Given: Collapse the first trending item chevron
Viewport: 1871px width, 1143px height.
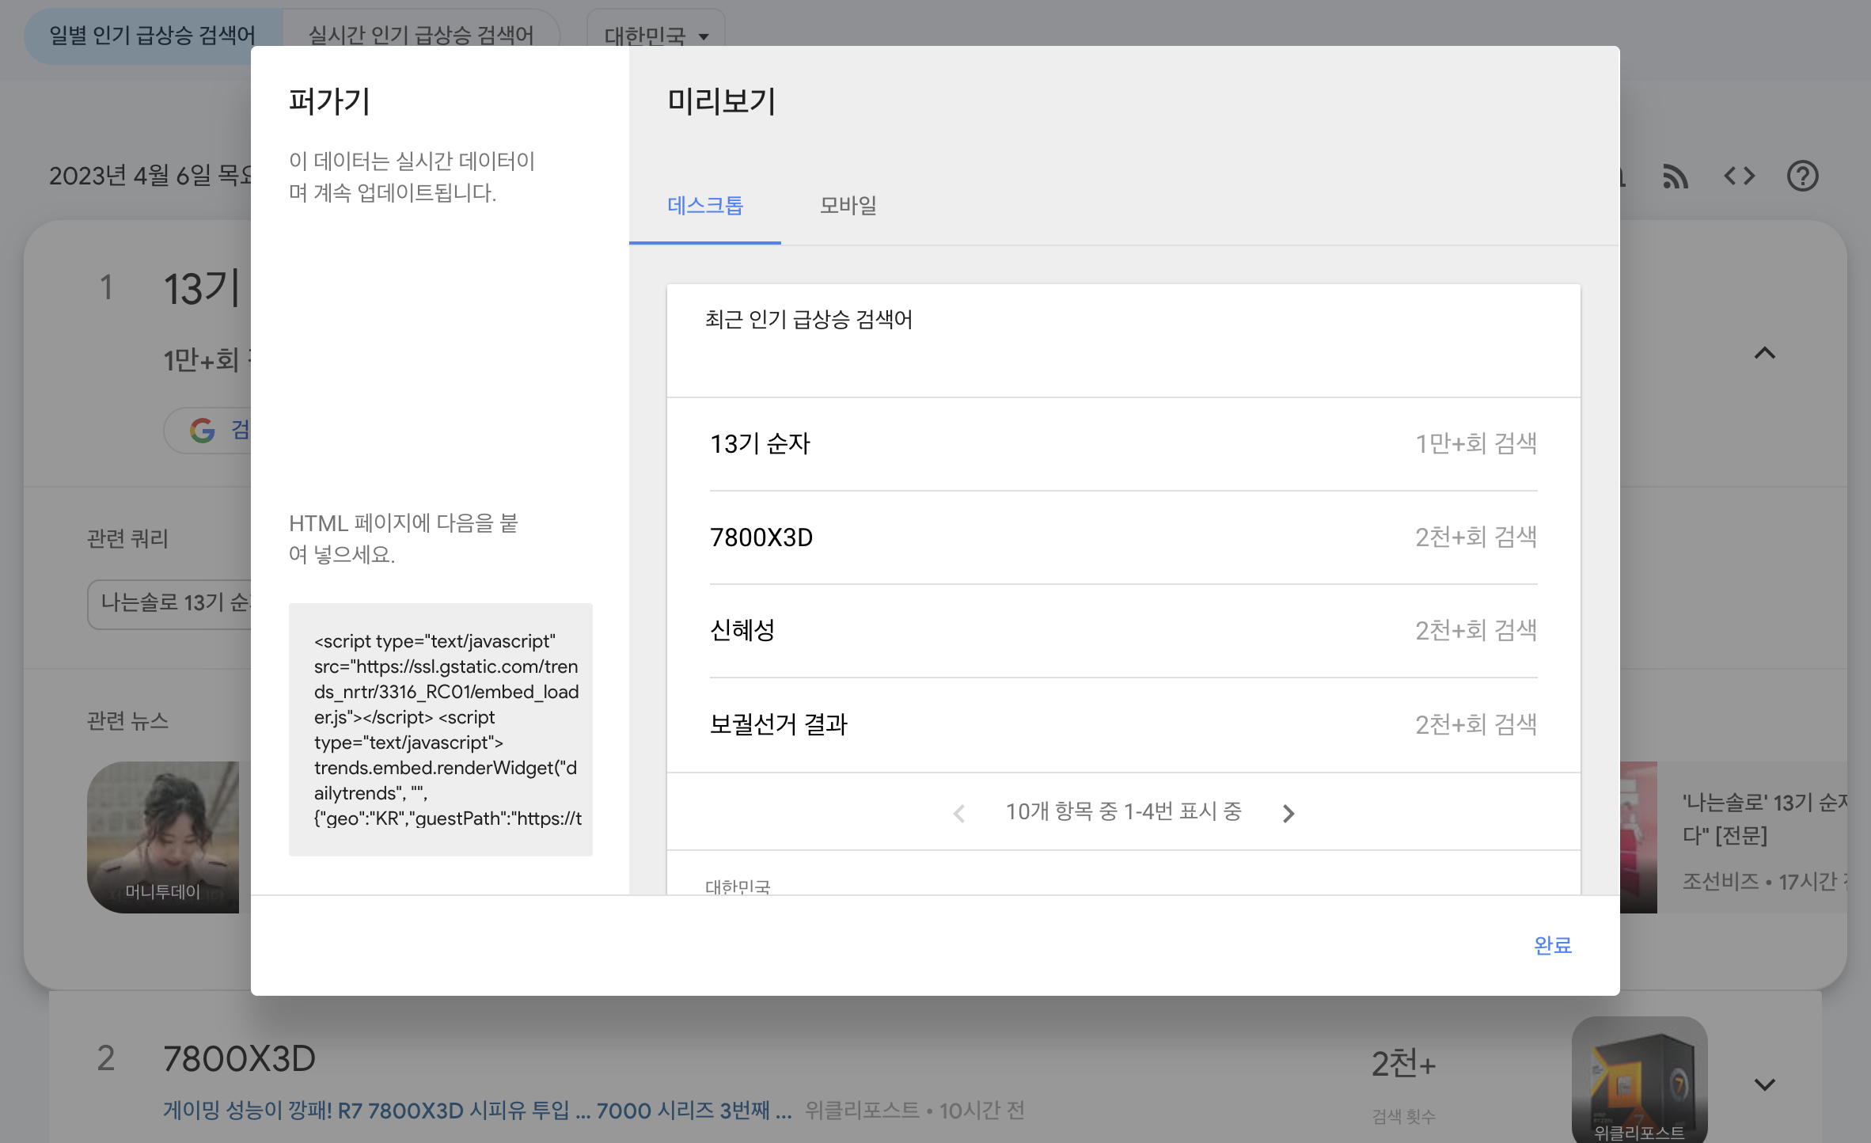Looking at the screenshot, I should [1764, 353].
